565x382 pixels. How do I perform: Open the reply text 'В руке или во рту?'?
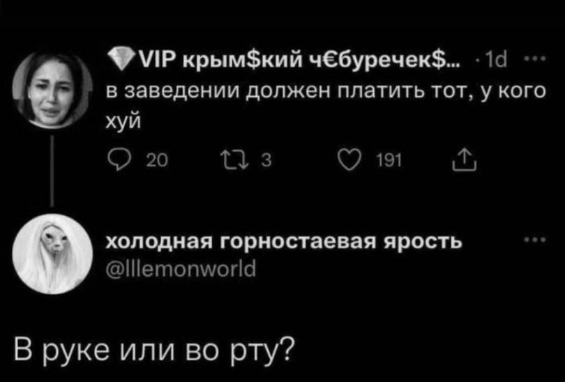[x=151, y=345]
